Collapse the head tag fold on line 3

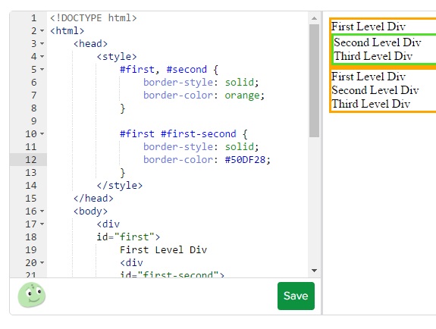click(42, 43)
